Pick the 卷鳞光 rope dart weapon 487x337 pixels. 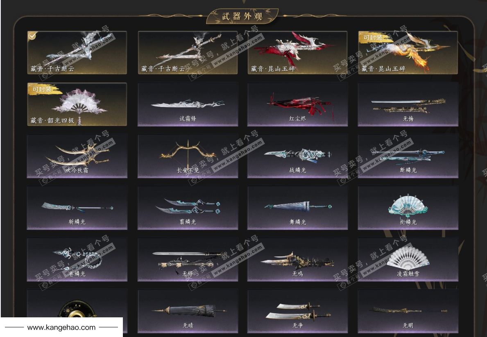(x=77, y=259)
